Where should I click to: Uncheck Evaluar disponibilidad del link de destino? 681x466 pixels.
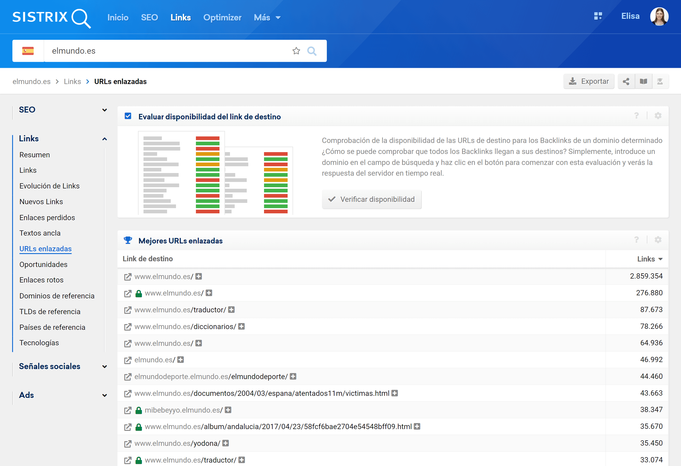pyautogui.click(x=128, y=116)
